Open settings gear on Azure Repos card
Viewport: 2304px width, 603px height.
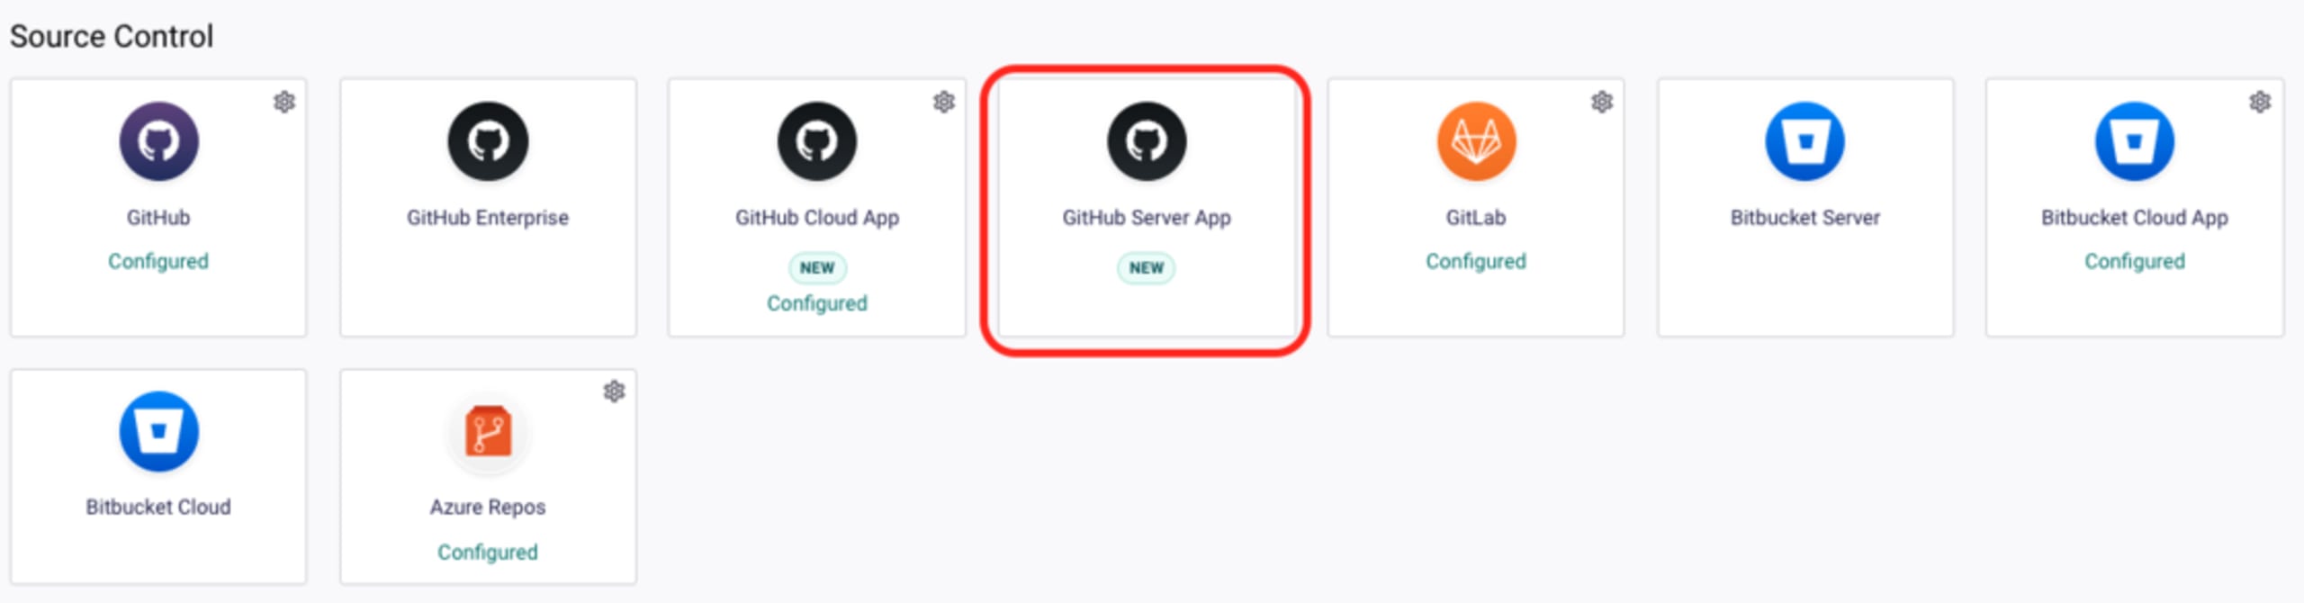pyautogui.click(x=615, y=391)
